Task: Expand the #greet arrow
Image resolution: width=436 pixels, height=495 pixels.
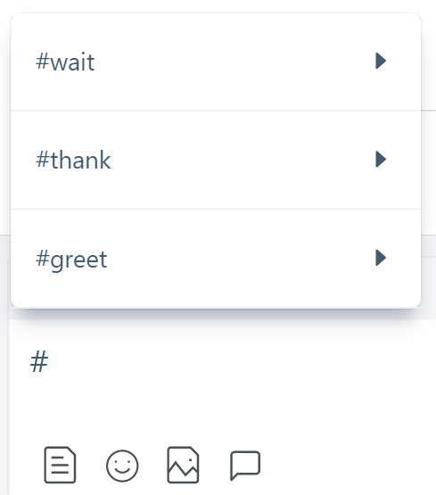Action: [x=381, y=258]
